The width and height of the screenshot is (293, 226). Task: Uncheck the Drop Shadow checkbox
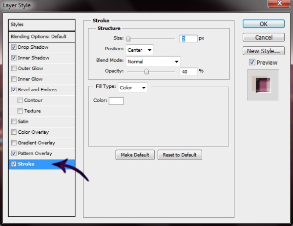(x=14, y=47)
